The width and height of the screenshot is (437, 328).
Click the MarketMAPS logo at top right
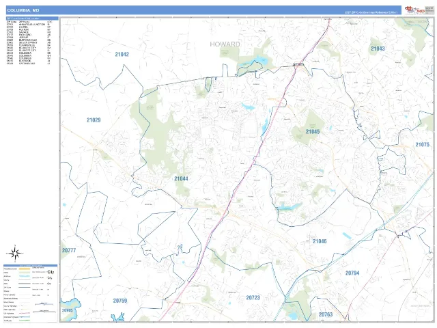click(x=415, y=10)
